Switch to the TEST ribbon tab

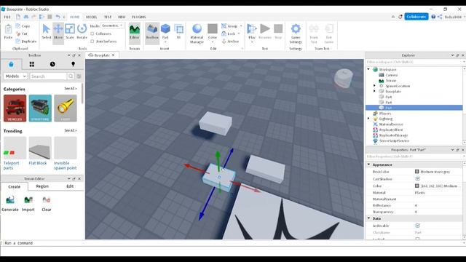[x=108, y=17]
